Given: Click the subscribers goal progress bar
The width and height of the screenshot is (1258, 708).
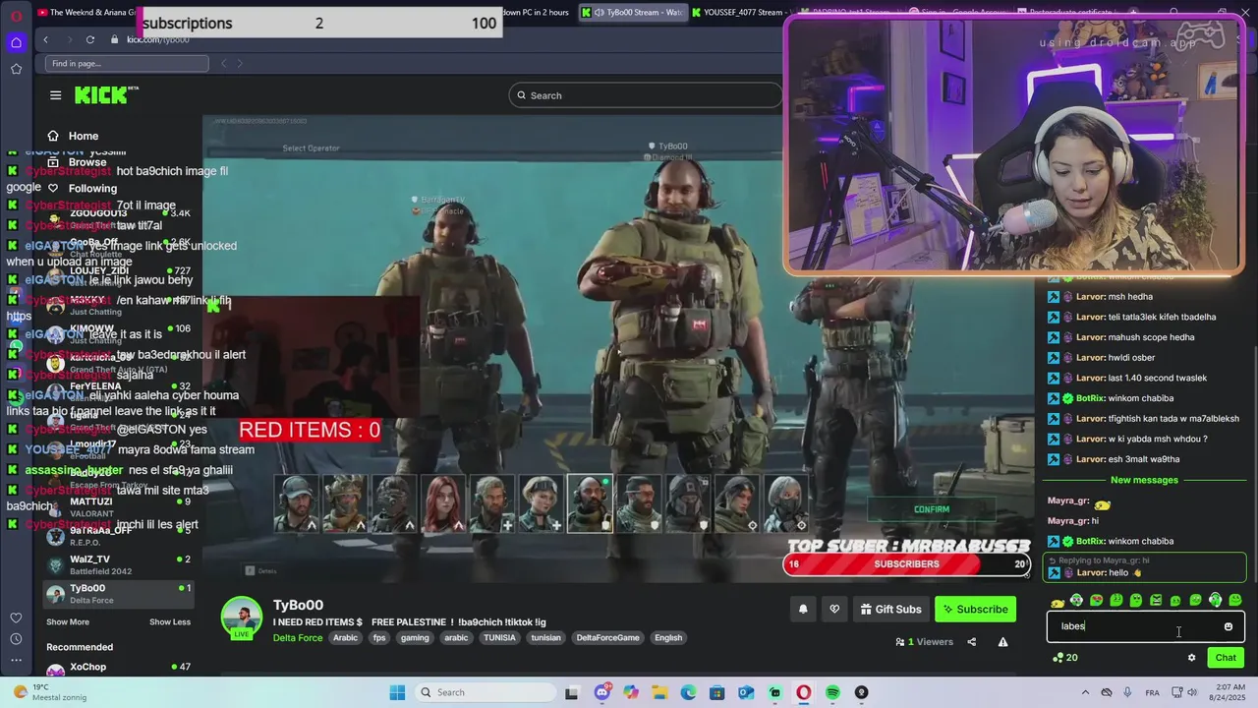Looking at the screenshot, I should click(906, 563).
